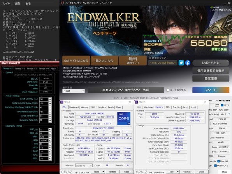
Task: Click Core Speed value in CPU-Z
Action: coord(84,148)
